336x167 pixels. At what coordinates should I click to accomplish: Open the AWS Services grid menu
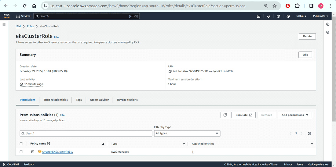click(23, 16)
